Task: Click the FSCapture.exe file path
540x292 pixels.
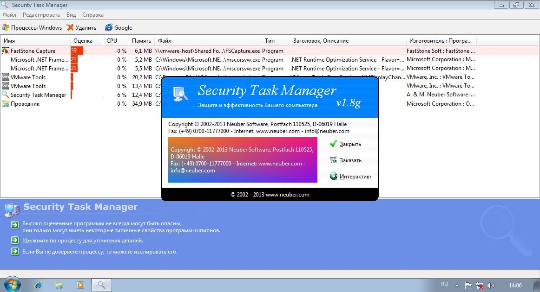Action: coord(208,51)
